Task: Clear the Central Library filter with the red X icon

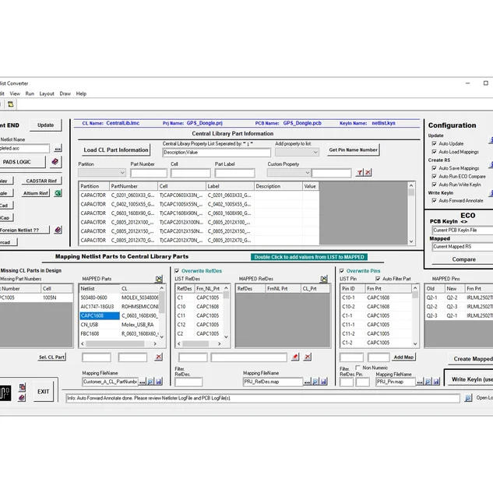Action: (x=368, y=172)
